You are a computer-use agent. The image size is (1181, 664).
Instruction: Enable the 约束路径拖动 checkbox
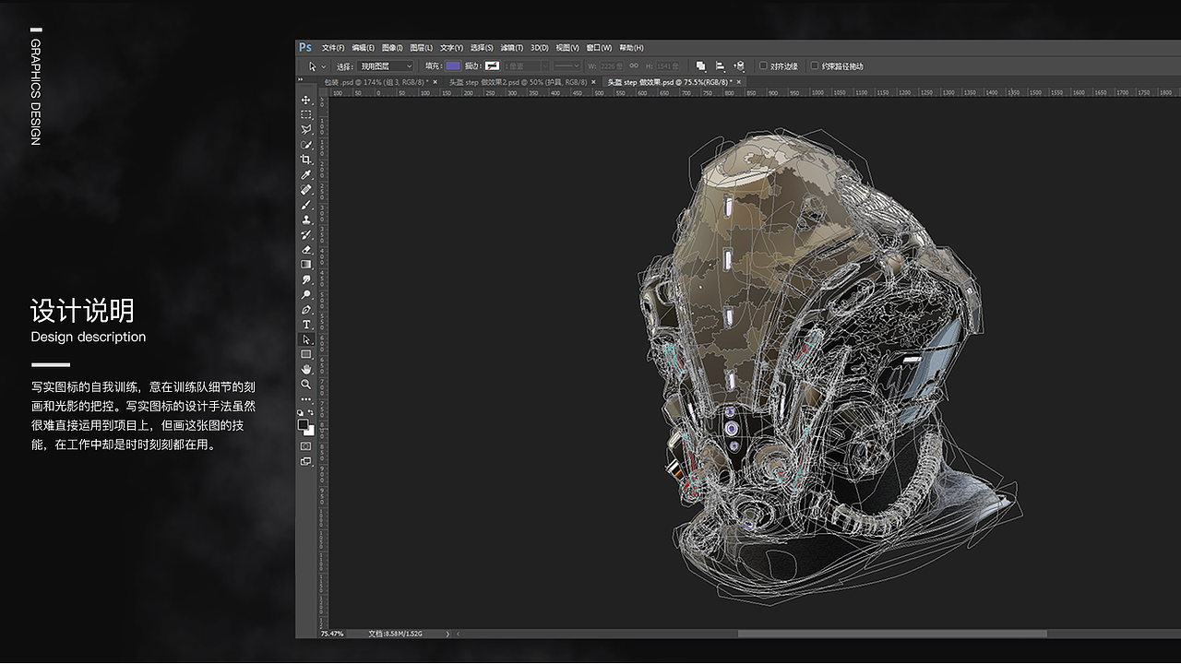[x=815, y=65]
